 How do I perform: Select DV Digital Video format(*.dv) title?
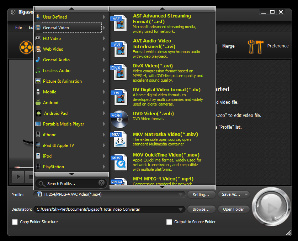click(x=166, y=90)
